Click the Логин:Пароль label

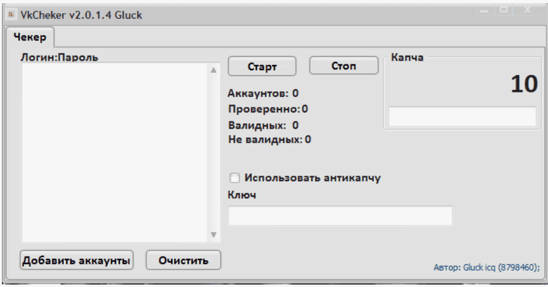[59, 58]
